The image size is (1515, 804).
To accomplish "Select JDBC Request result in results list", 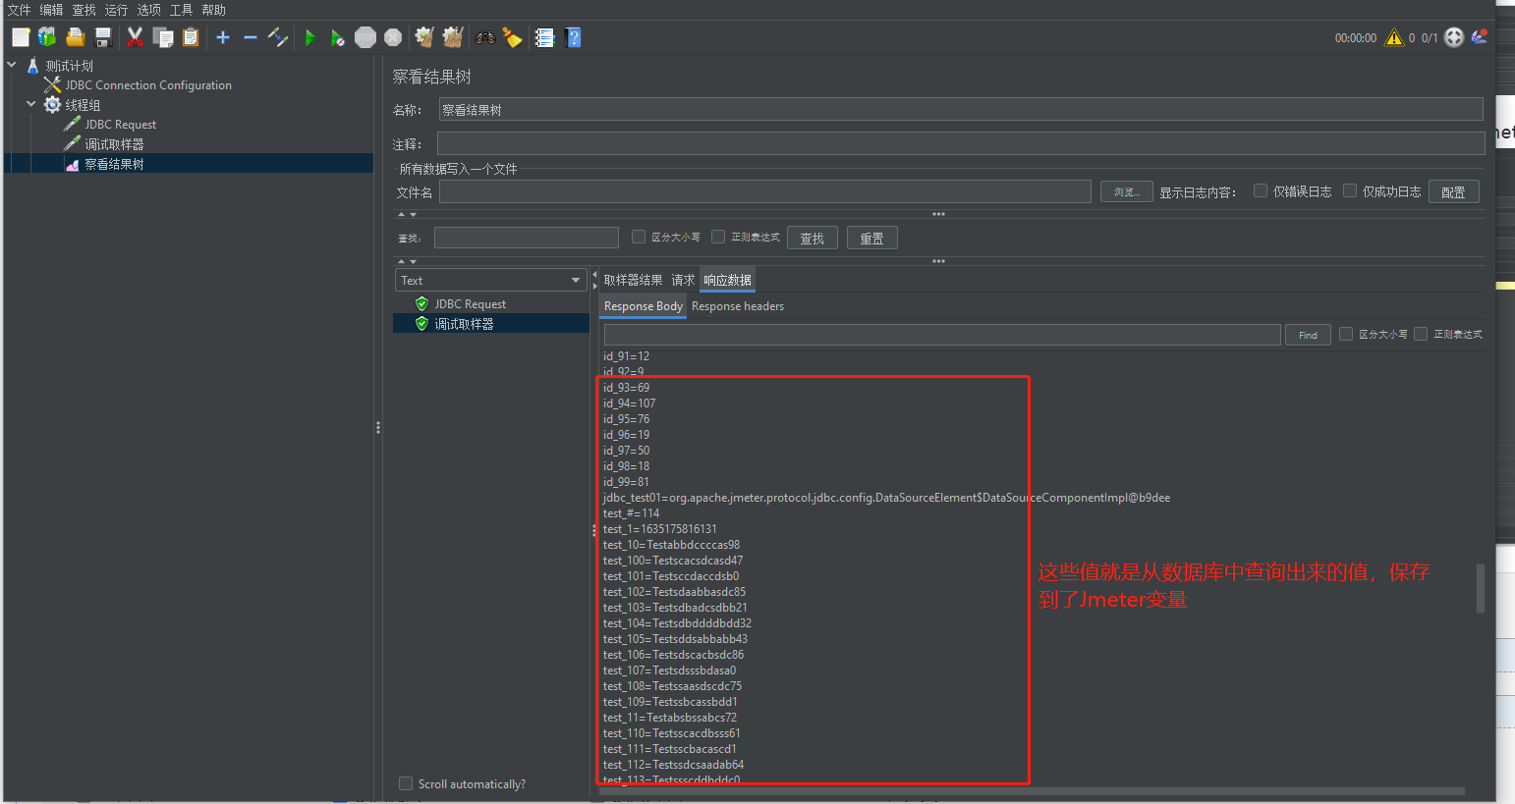I will pos(470,304).
